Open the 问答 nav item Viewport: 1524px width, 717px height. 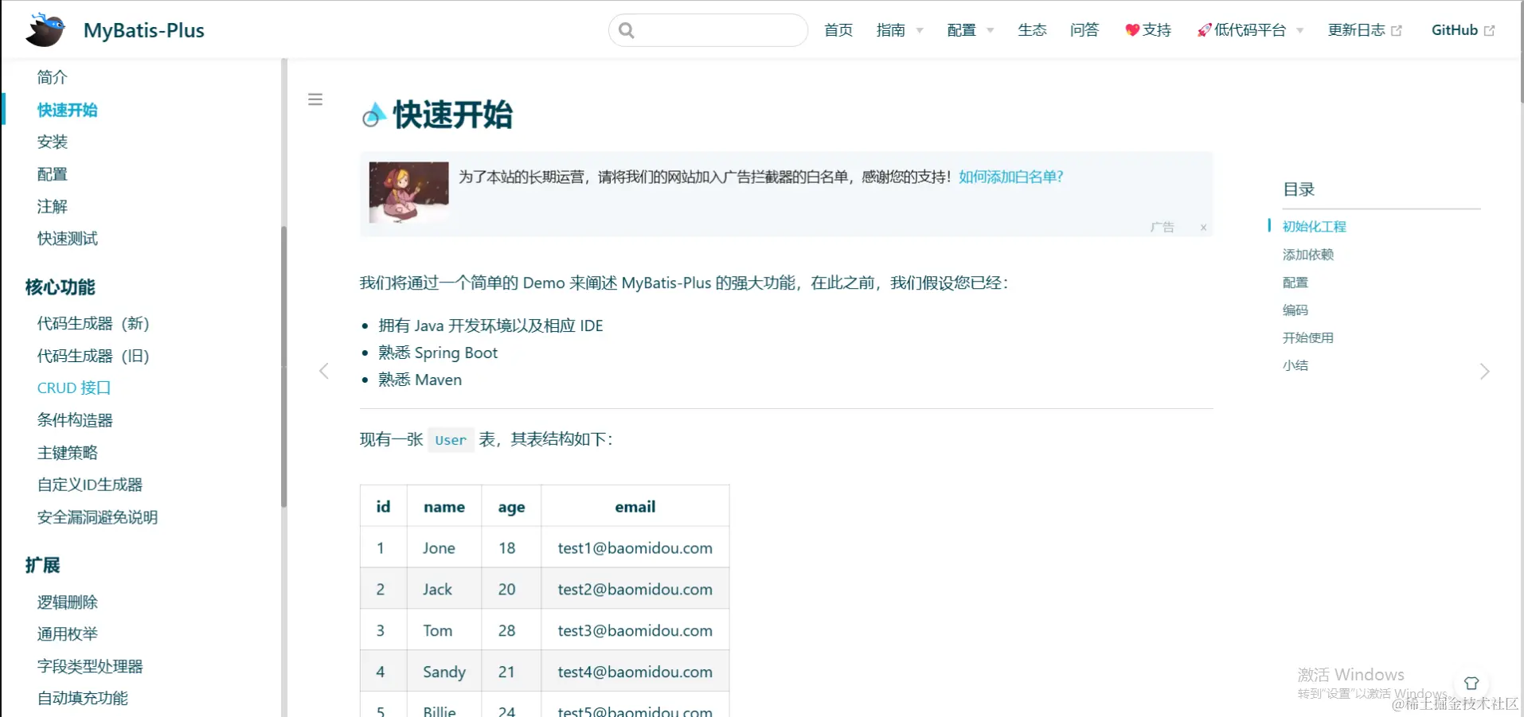click(1084, 30)
